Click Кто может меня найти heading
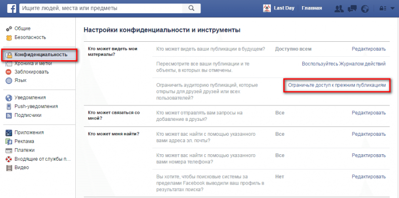The width and height of the screenshot is (399, 198). tap(114, 134)
